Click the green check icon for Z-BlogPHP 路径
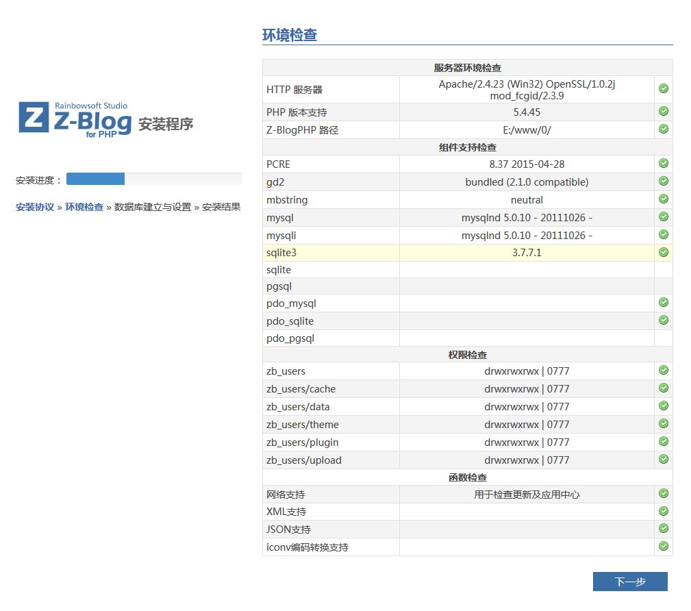 point(663,129)
